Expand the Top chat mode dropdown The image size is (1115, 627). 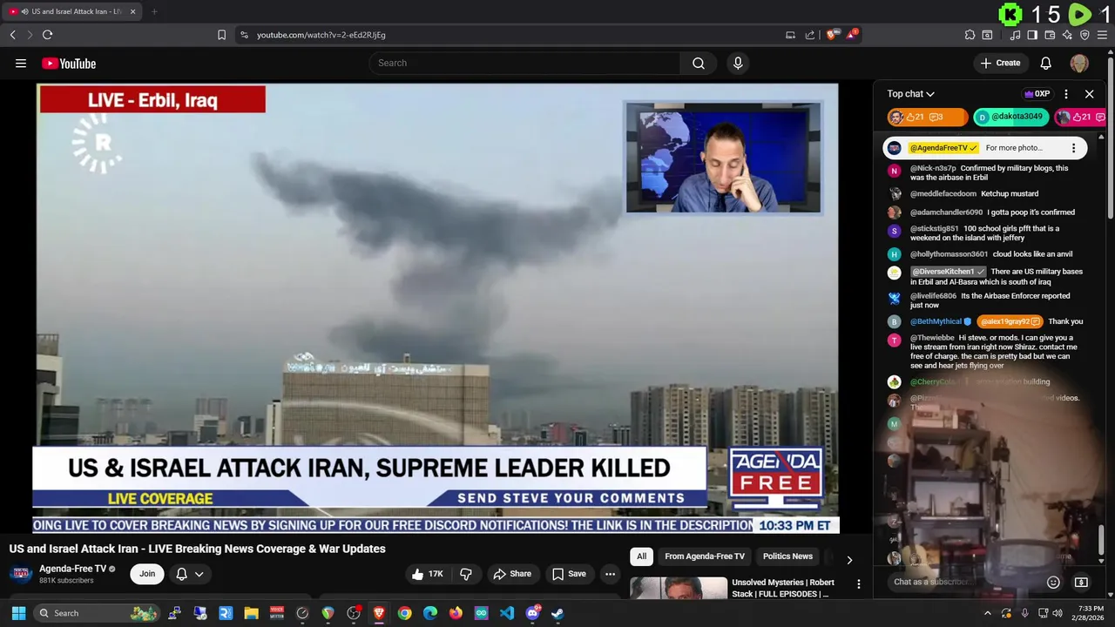(x=911, y=94)
